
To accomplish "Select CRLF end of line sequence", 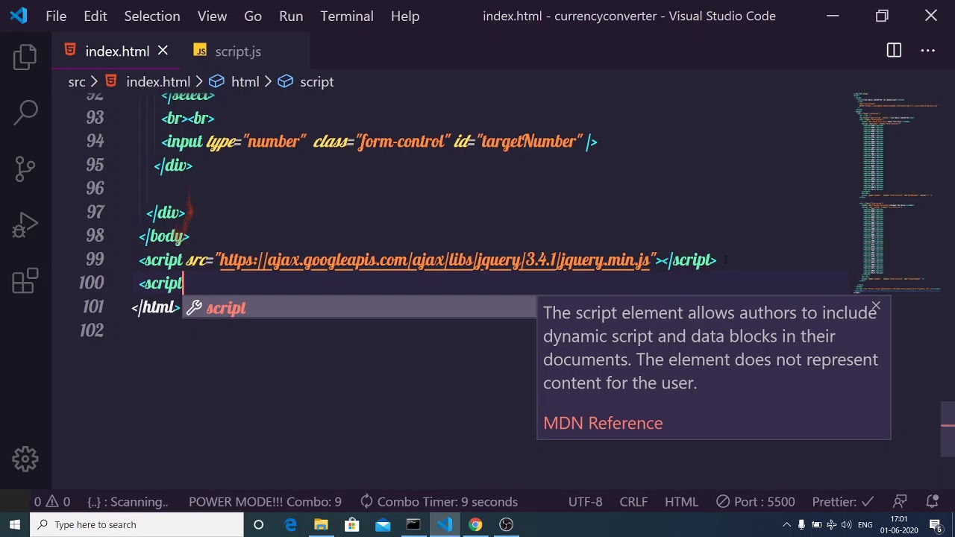I will pos(633,501).
